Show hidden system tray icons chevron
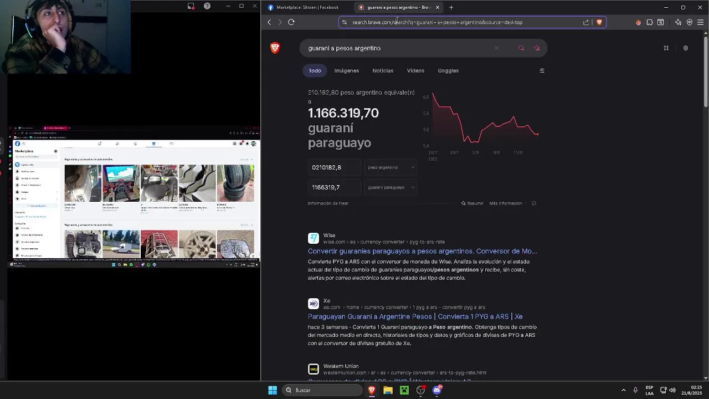The width and height of the screenshot is (709, 399). [x=623, y=390]
